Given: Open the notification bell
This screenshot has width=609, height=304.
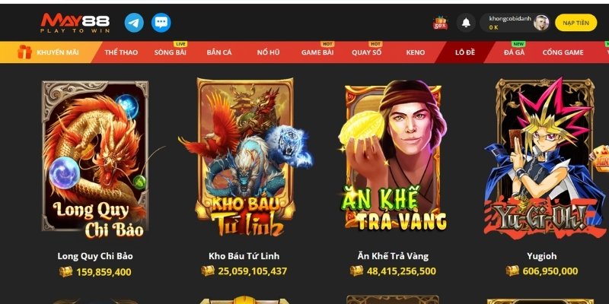Looking at the screenshot, I should [466, 23].
